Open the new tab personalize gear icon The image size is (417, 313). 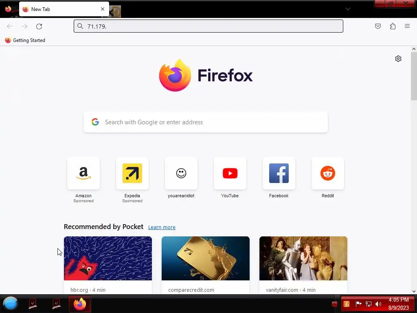point(398,59)
